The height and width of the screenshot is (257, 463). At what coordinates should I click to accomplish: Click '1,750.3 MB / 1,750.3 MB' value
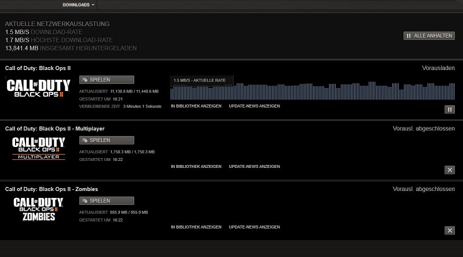133,152
